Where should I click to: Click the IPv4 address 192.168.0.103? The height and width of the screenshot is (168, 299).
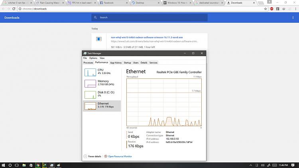[x=172, y=139]
